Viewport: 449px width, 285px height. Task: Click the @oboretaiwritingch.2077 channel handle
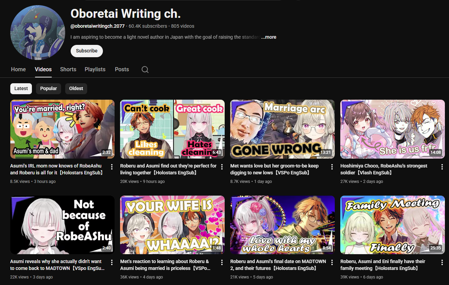[98, 26]
